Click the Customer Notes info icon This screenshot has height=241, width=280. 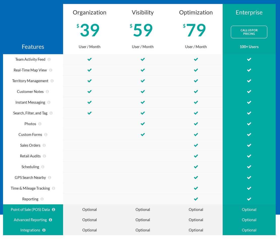[x=47, y=92]
